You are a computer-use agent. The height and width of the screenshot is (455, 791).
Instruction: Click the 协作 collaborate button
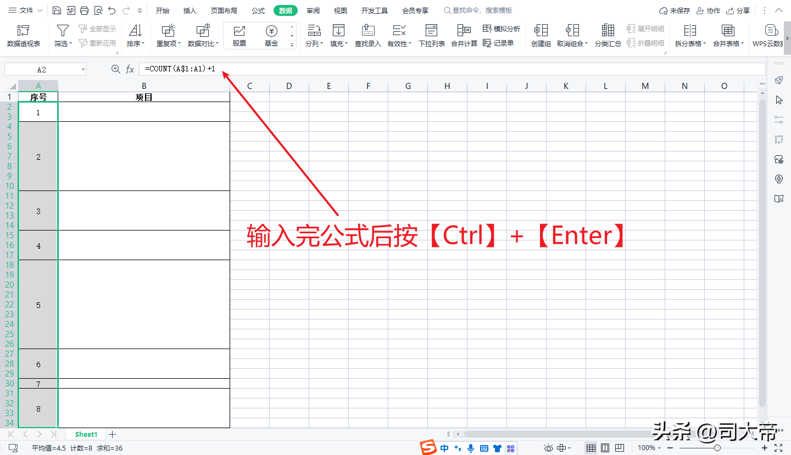pos(708,10)
